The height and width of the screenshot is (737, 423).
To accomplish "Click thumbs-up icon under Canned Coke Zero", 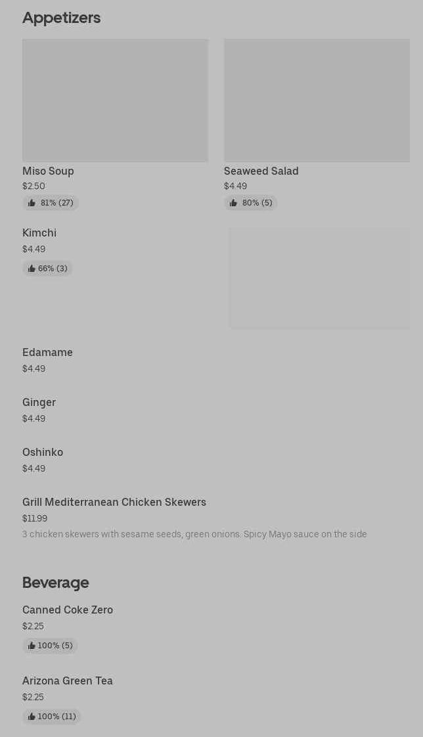I will (32, 646).
